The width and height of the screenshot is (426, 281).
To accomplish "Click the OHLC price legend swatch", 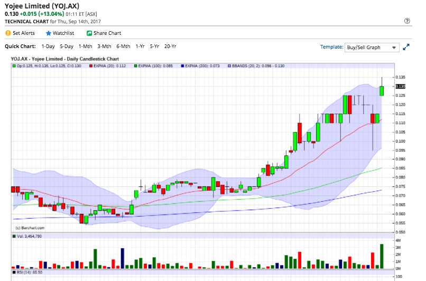I will click(x=14, y=65).
